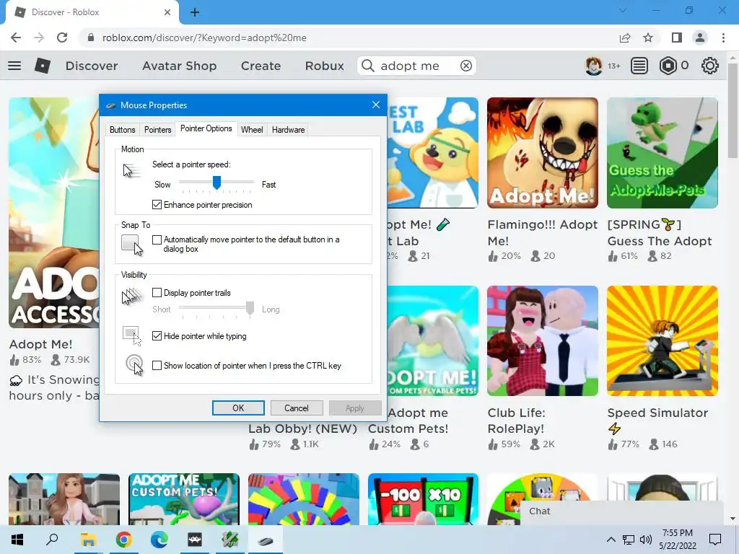Open the Roblox notifications feed icon
739x554 pixels.
coord(639,66)
